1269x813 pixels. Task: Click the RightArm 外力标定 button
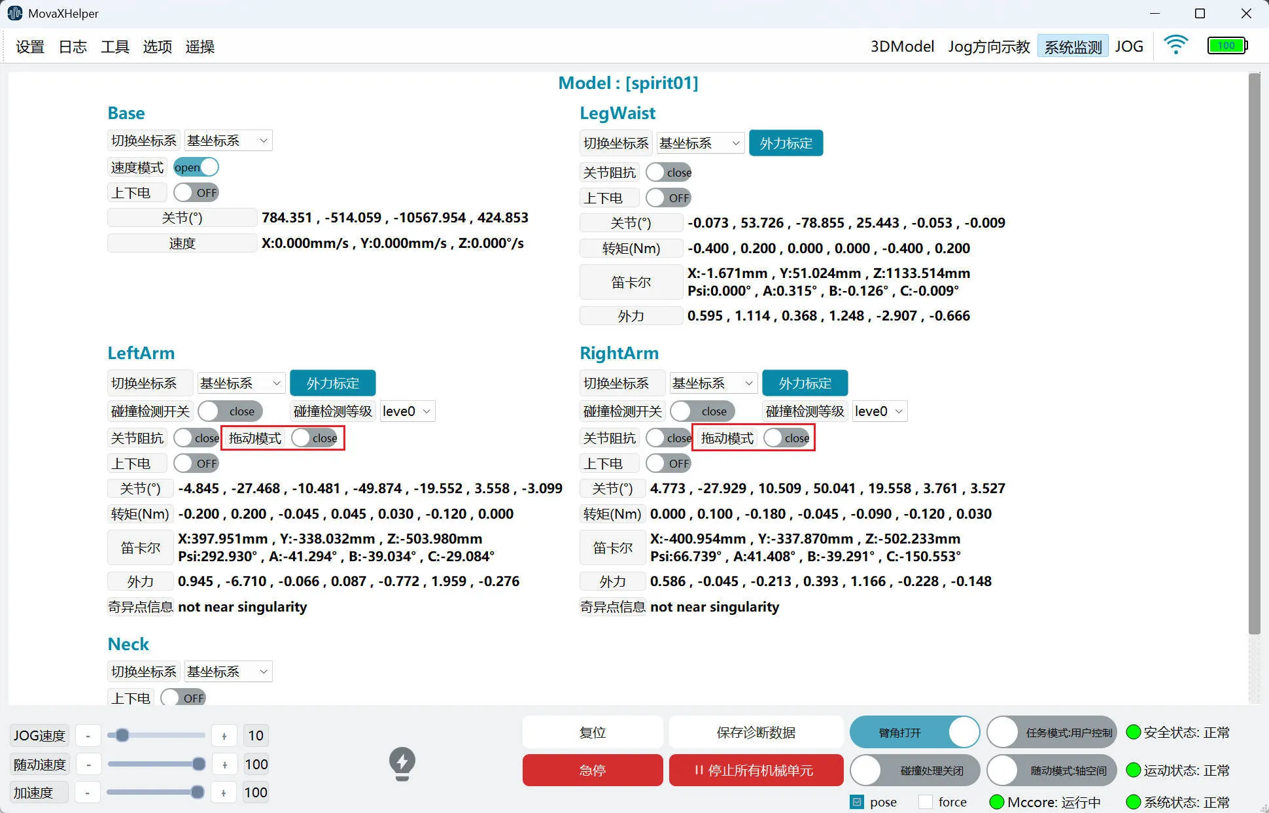click(805, 383)
